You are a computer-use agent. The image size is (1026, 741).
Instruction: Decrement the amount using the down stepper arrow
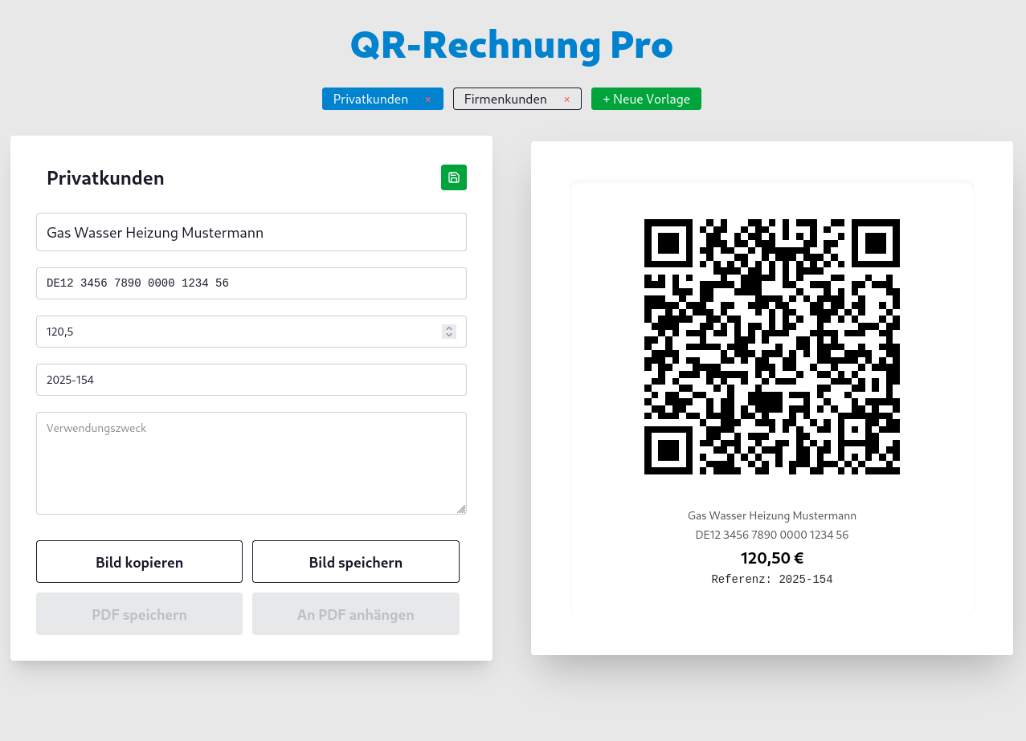(448, 335)
